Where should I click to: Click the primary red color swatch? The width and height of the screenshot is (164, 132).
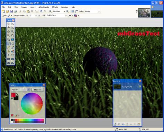(x=13, y=95)
